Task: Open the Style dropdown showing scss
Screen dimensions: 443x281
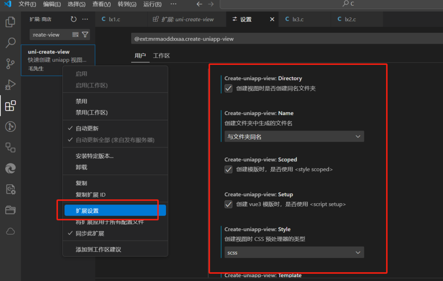Action: point(294,252)
